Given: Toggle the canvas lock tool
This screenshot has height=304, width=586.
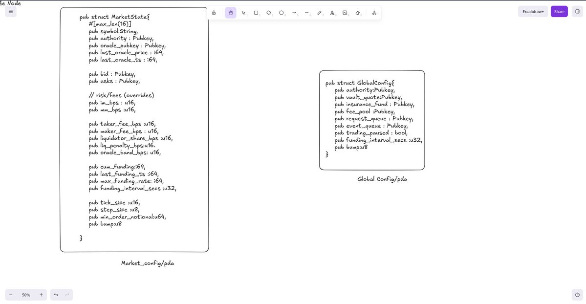Looking at the screenshot, I should (x=214, y=13).
